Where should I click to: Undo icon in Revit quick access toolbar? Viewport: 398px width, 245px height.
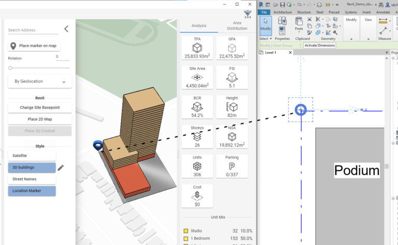(299, 5)
